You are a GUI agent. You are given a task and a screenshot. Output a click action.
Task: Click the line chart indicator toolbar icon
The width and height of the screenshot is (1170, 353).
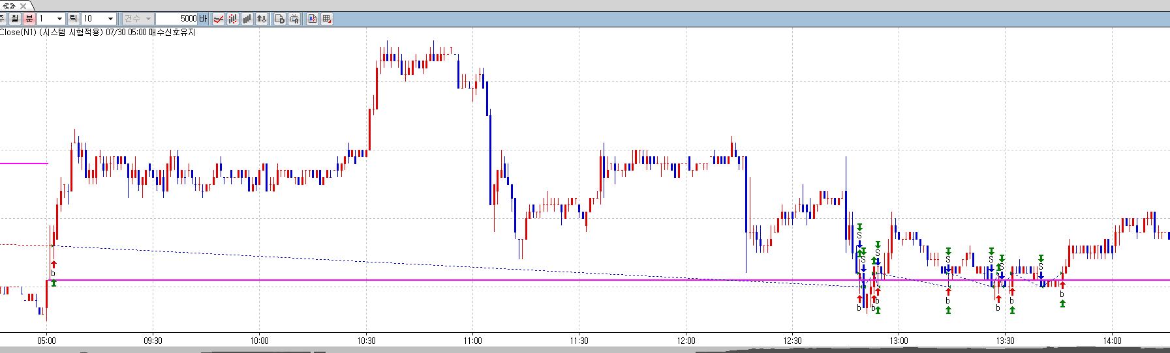click(219, 19)
